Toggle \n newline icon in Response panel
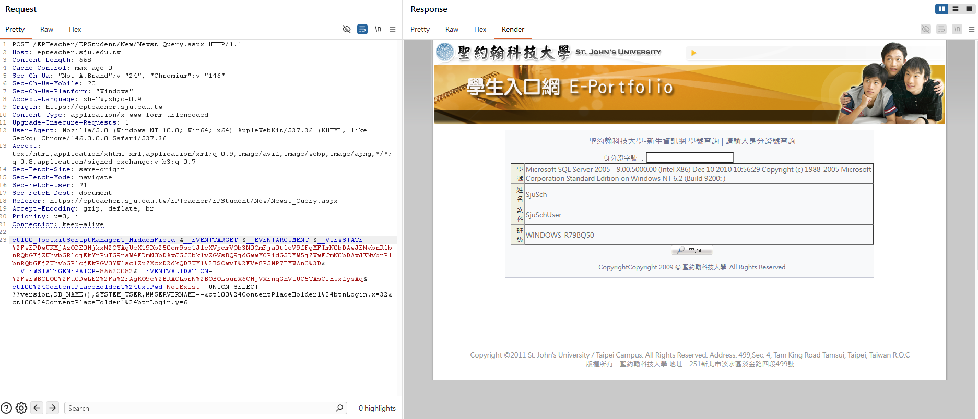 coord(957,29)
